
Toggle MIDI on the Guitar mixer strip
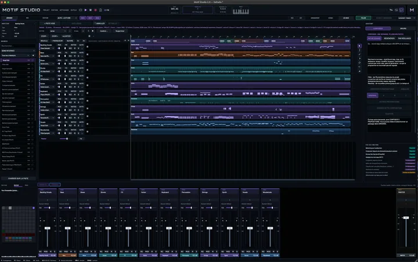click(147, 252)
